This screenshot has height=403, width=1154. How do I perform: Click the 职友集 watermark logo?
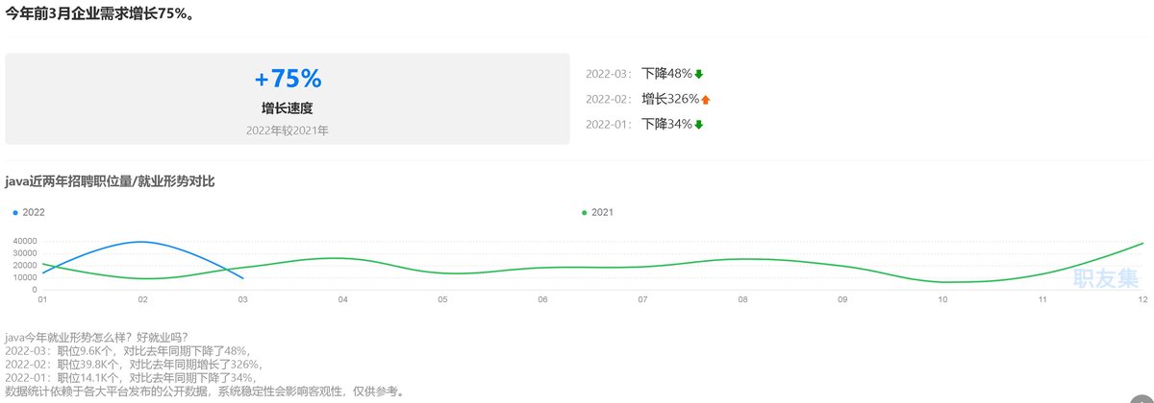(x=1105, y=278)
